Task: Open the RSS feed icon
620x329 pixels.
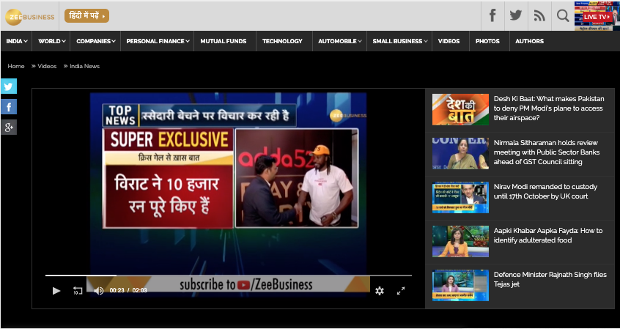Action: click(539, 16)
